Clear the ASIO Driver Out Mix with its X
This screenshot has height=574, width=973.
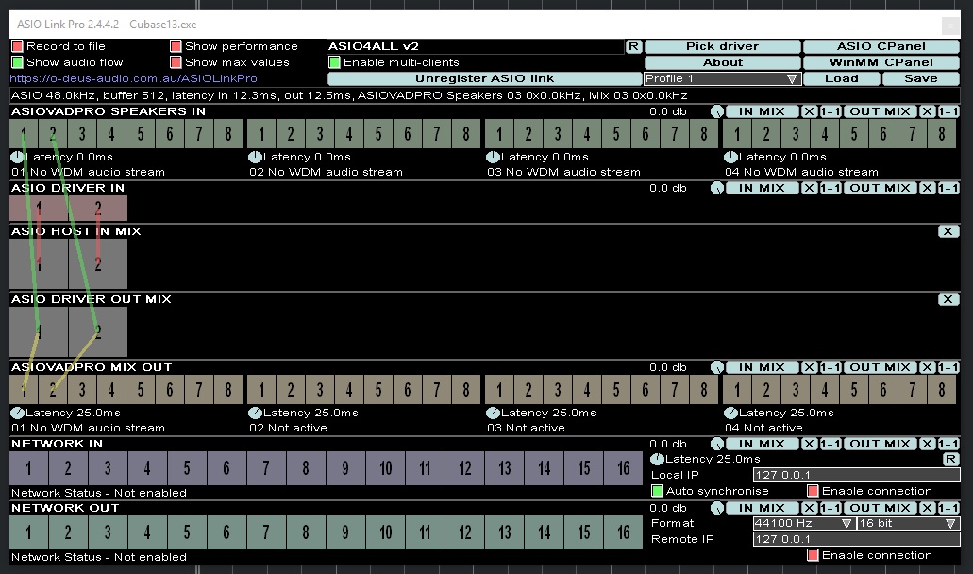948,299
